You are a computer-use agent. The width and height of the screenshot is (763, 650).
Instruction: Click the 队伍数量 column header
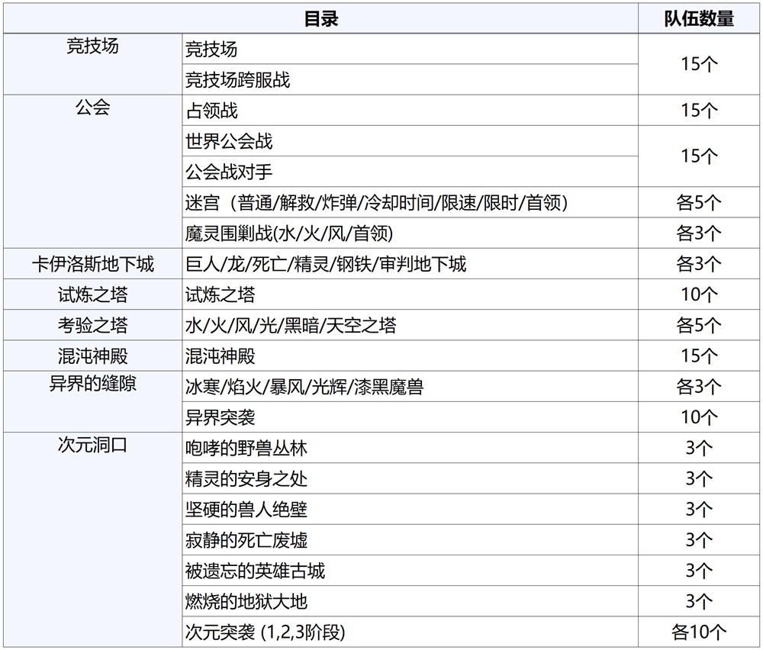pos(699,19)
